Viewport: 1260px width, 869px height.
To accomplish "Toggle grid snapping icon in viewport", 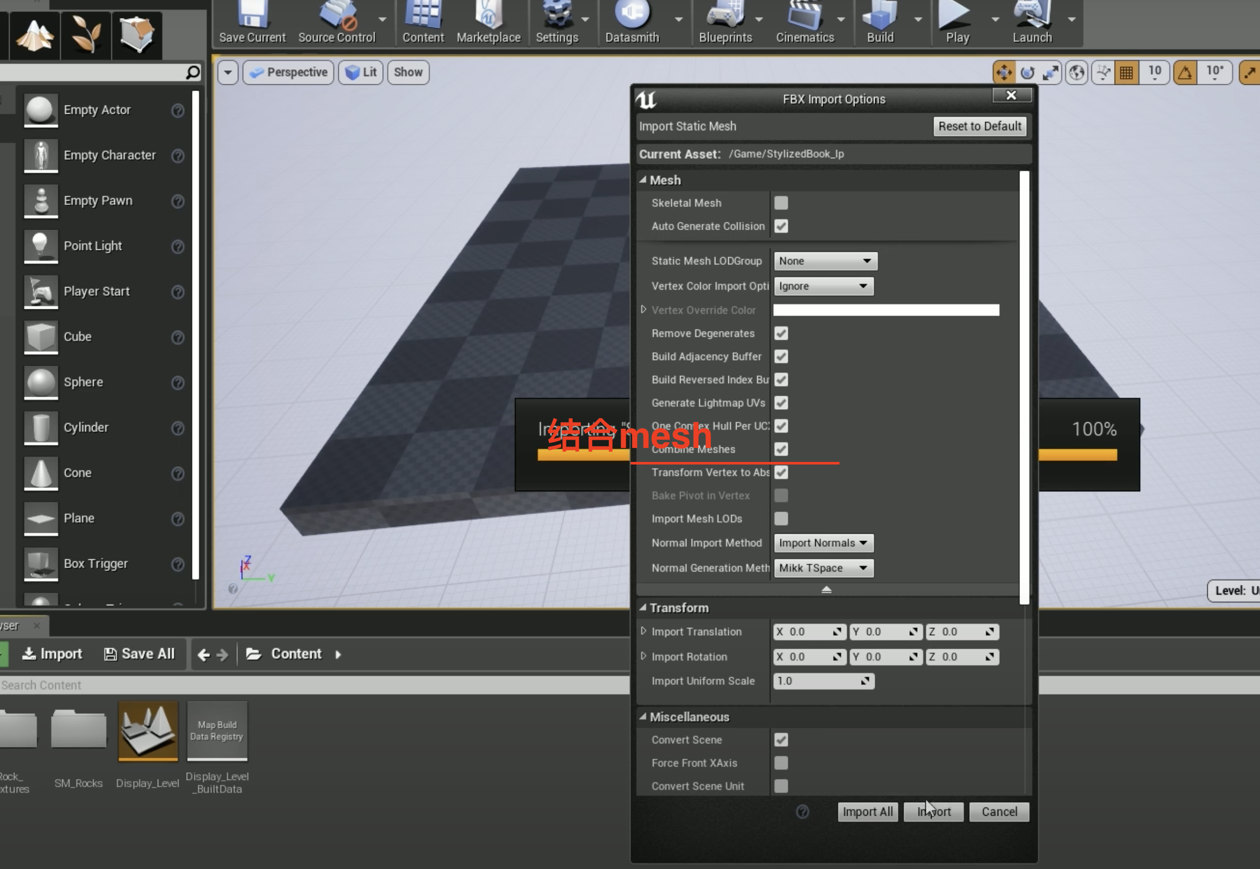I will 1126,72.
